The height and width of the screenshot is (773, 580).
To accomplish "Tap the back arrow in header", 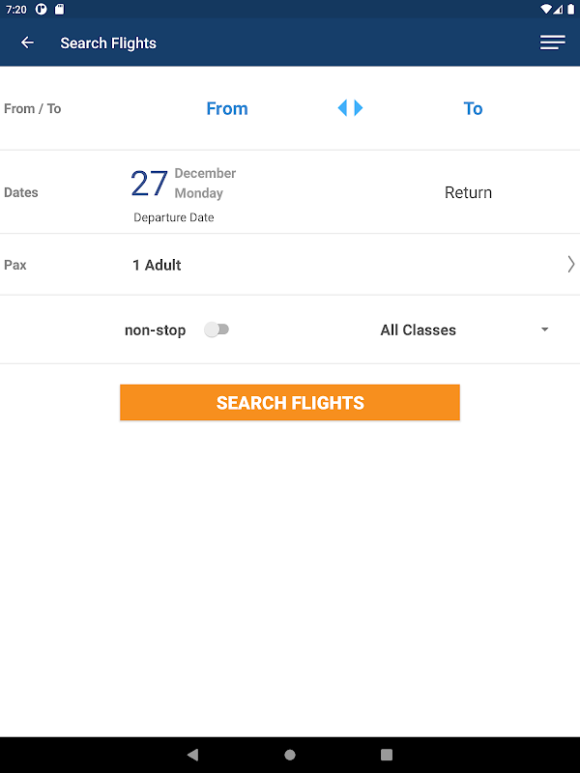I will point(27,43).
